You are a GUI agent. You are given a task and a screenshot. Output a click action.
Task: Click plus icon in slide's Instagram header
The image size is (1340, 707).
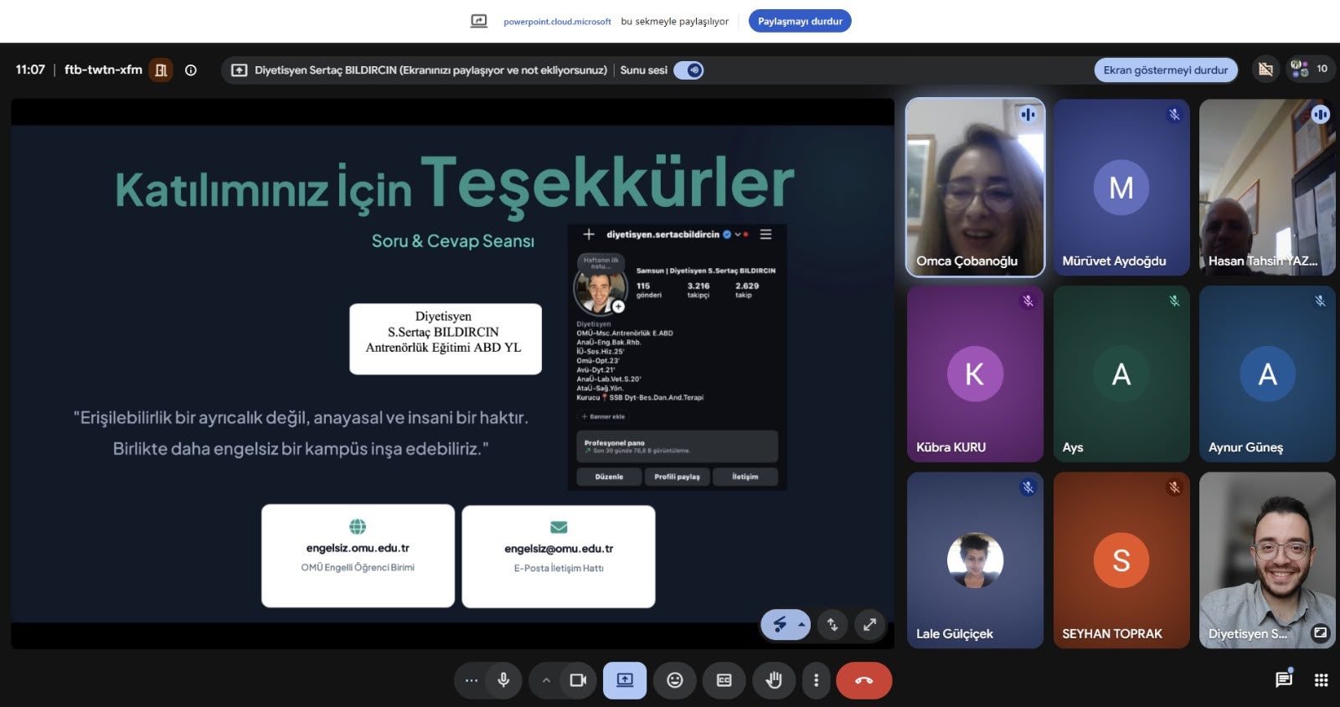point(589,235)
